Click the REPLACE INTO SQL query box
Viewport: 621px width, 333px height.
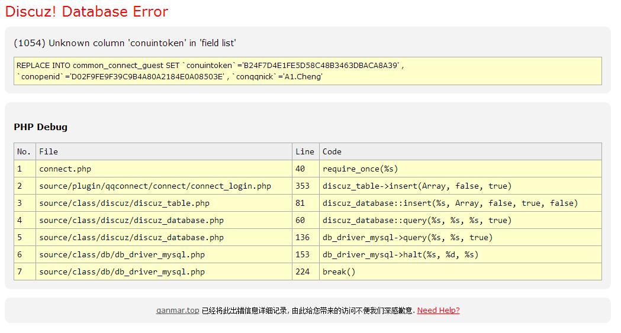(307, 71)
